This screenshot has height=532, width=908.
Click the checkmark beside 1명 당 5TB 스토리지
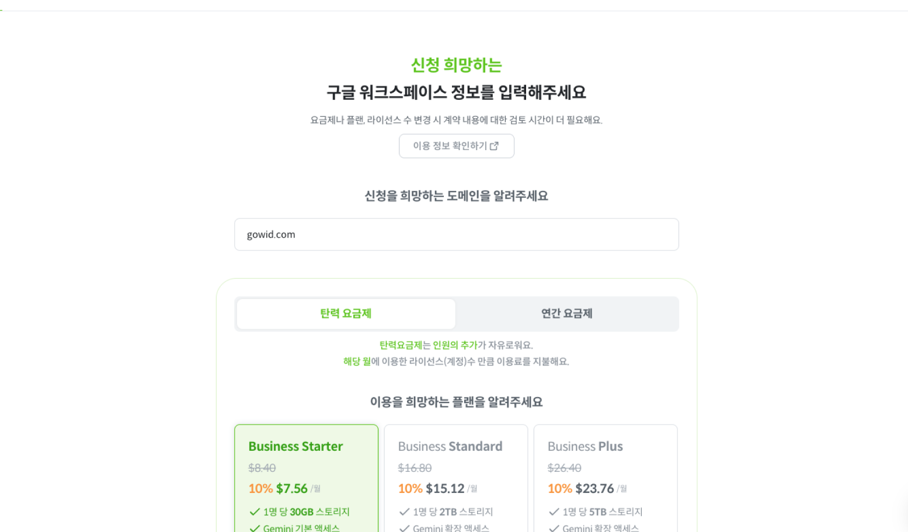tap(554, 512)
